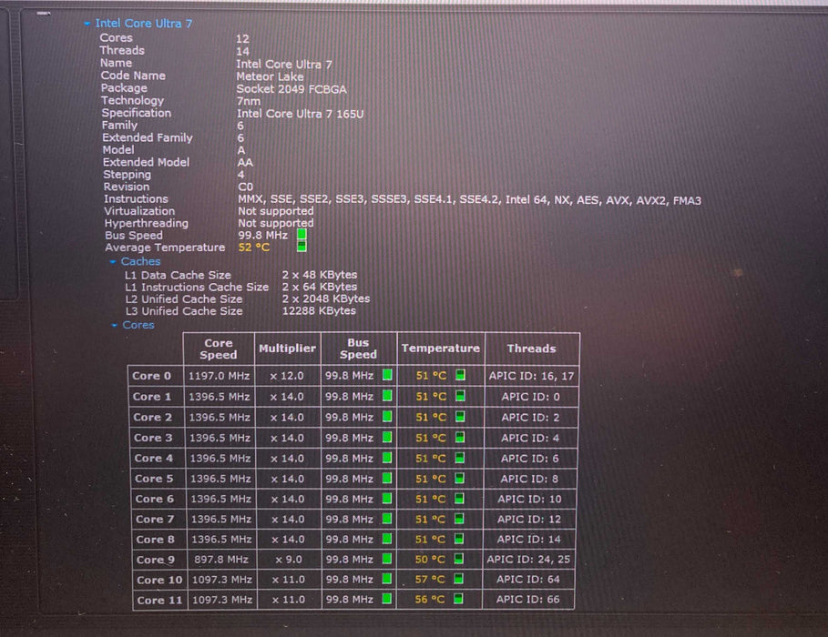
Task: Click Core 3 bus speed green indicator
Action: (387, 438)
